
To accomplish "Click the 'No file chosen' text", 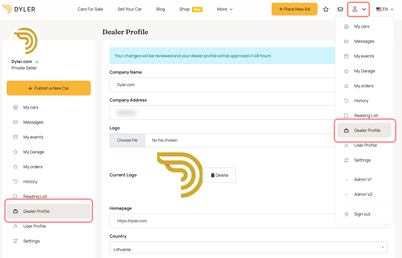I will (165, 140).
